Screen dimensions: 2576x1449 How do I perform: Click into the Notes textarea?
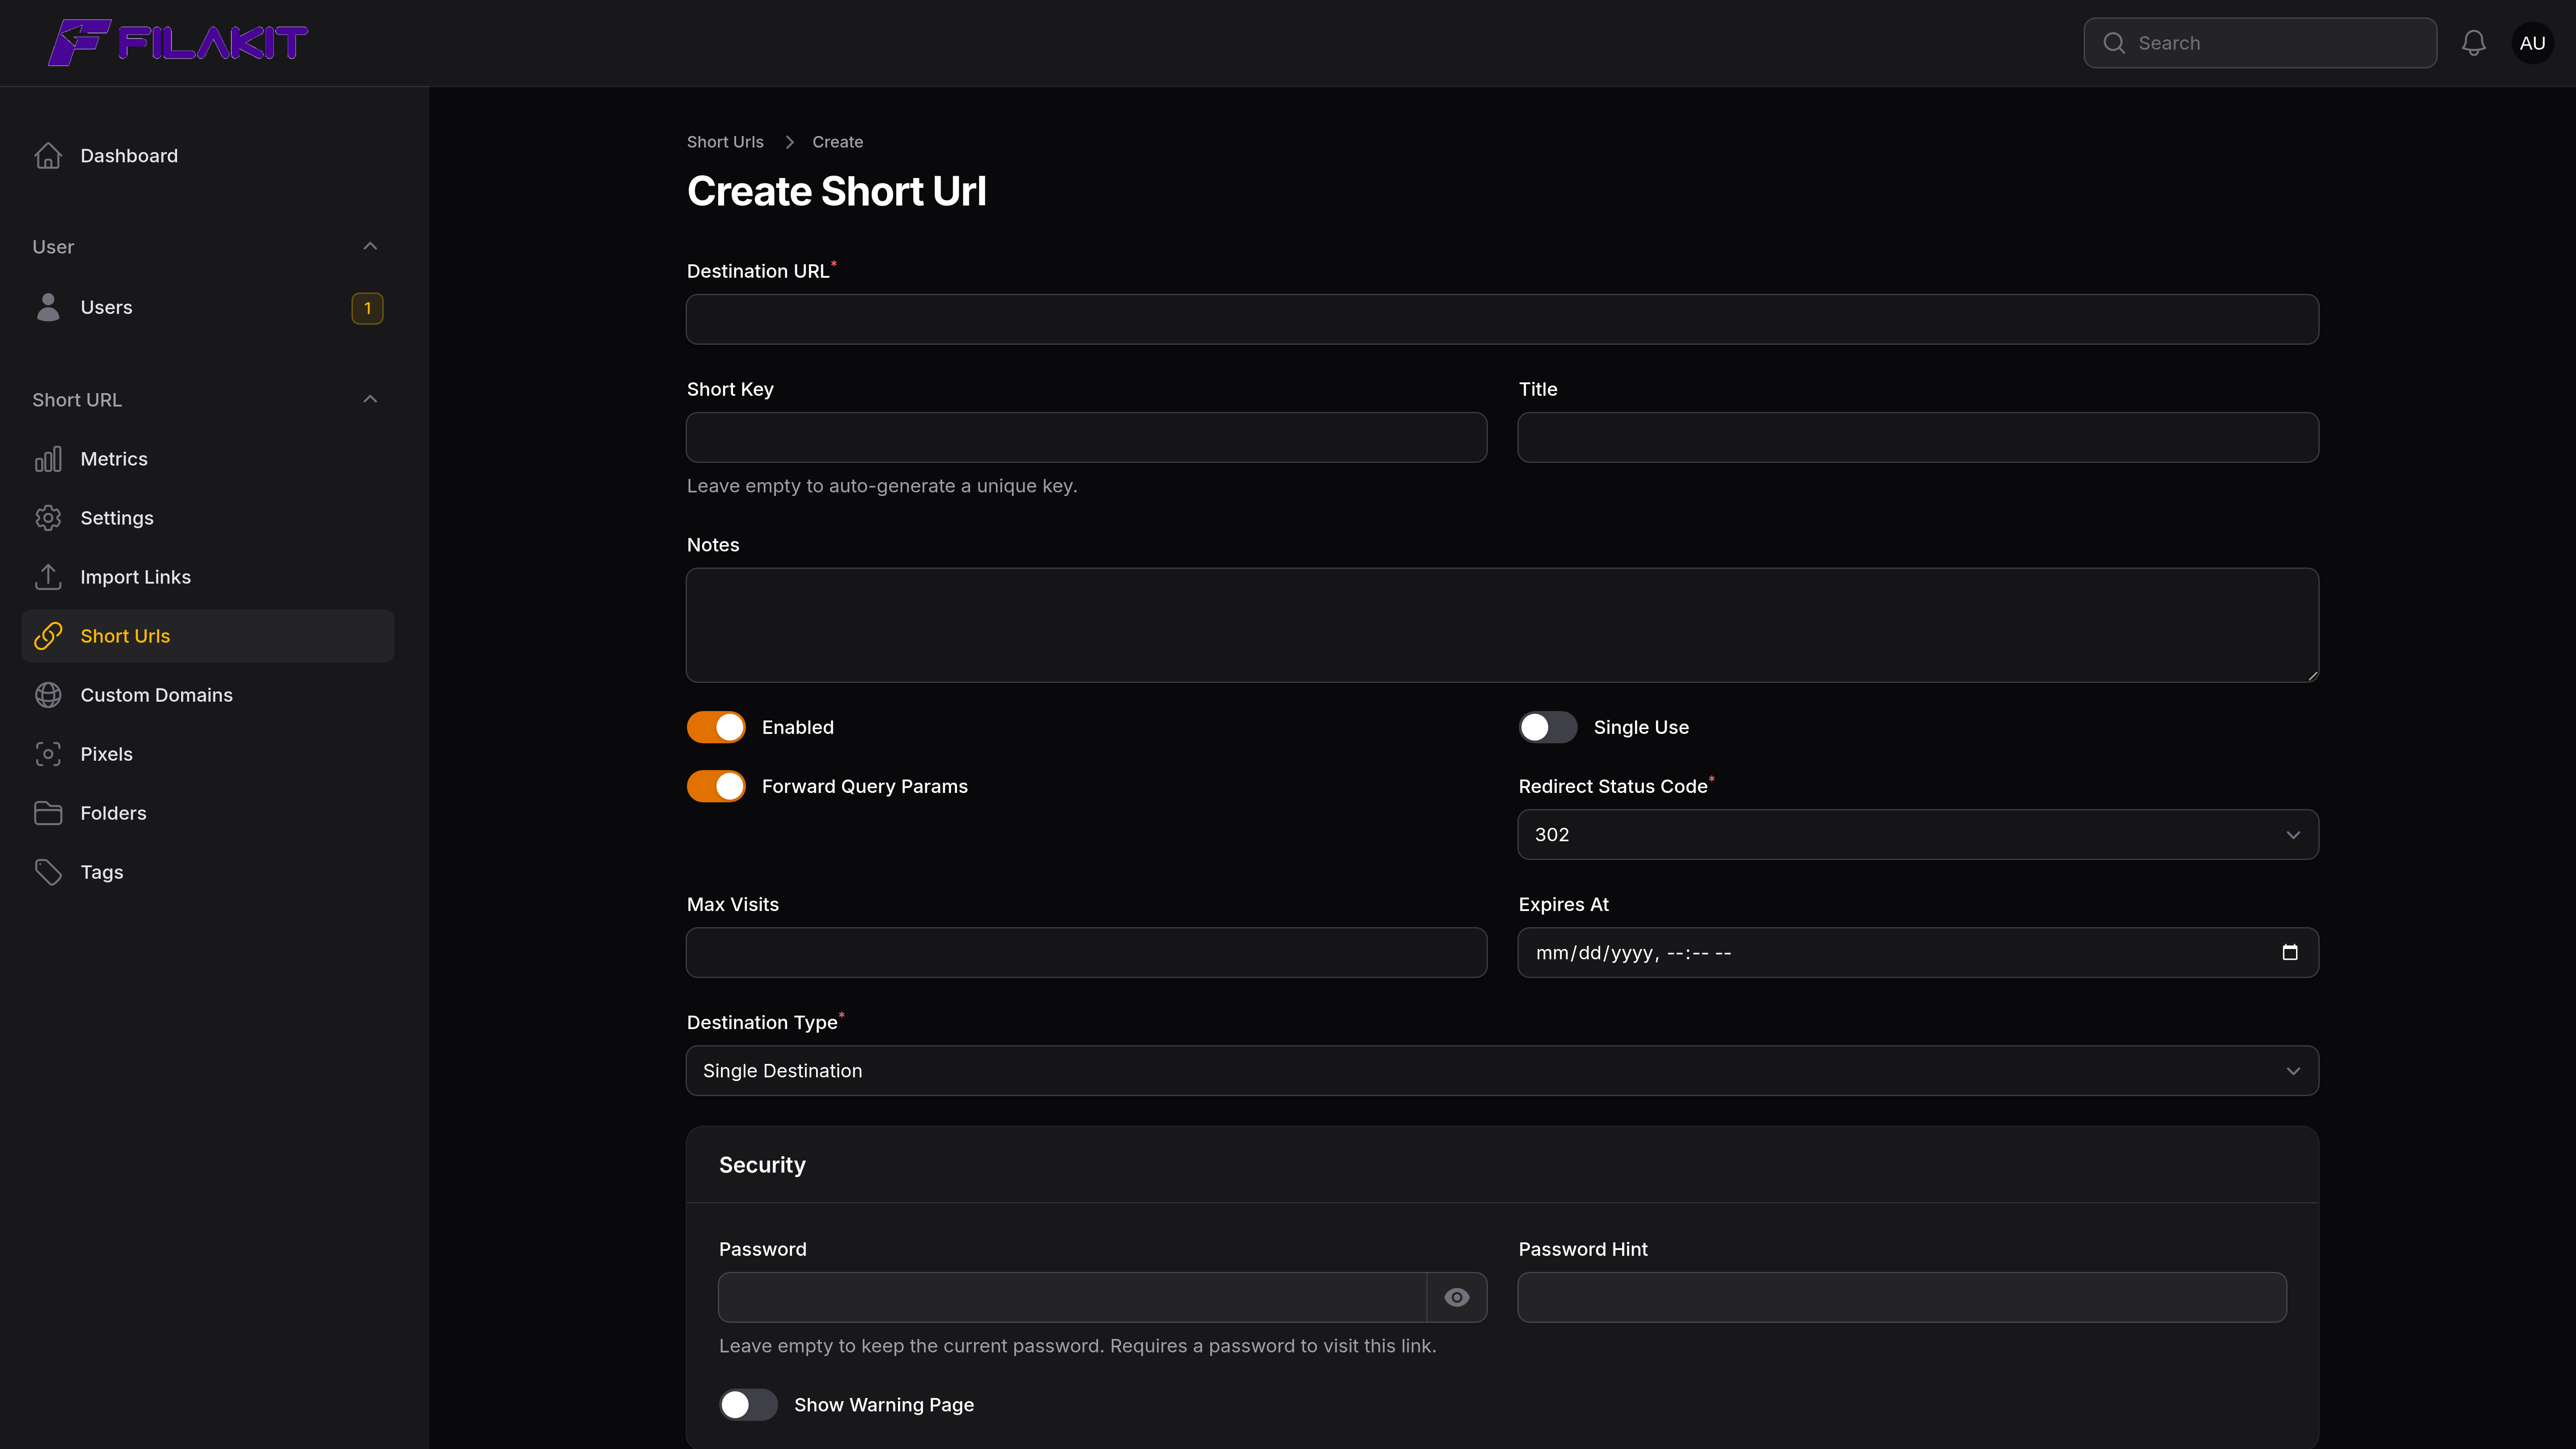tap(1502, 625)
